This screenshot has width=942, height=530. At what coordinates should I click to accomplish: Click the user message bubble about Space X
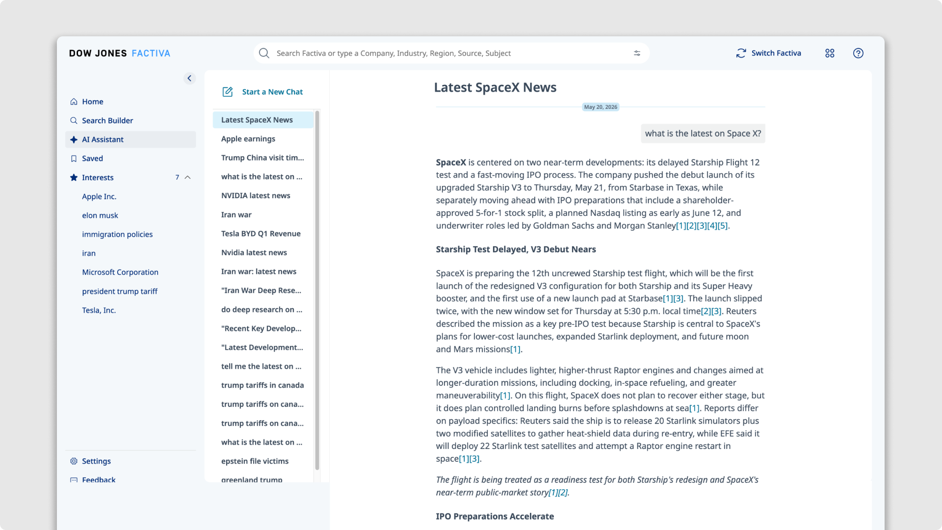click(x=703, y=133)
